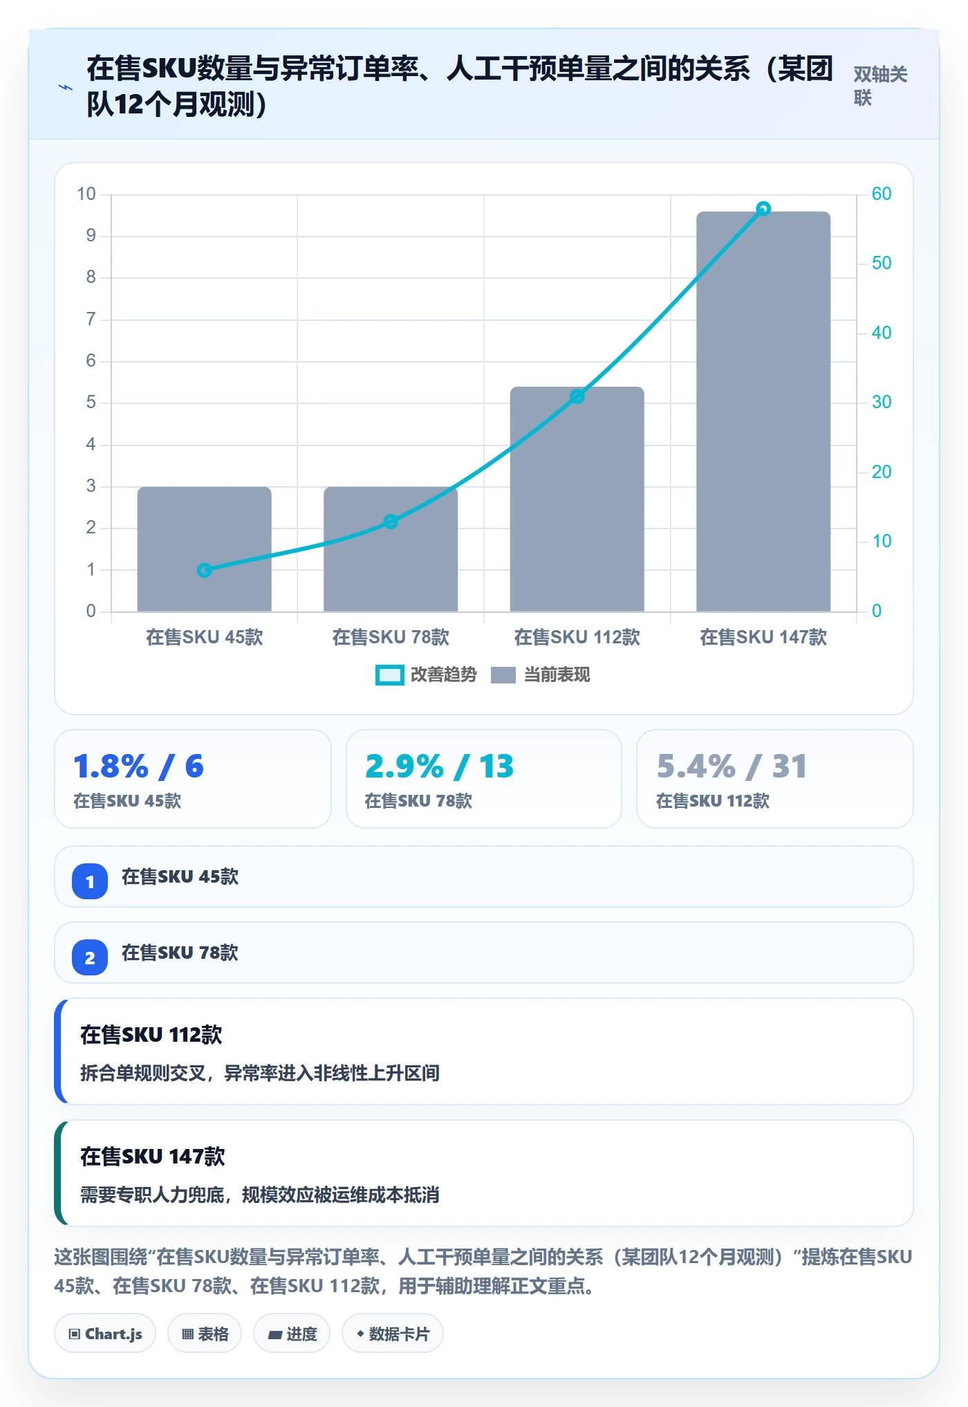Click the 在售SKU 112款 heading in the blue-edged card
Image resolution: width=968 pixels, height=1407 pixels.
click(x=151, y=1035)
